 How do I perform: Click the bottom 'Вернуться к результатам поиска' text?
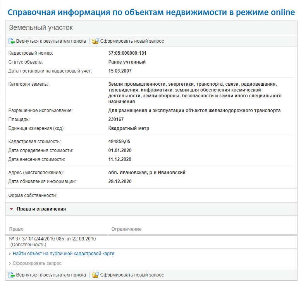pos(51,275)
